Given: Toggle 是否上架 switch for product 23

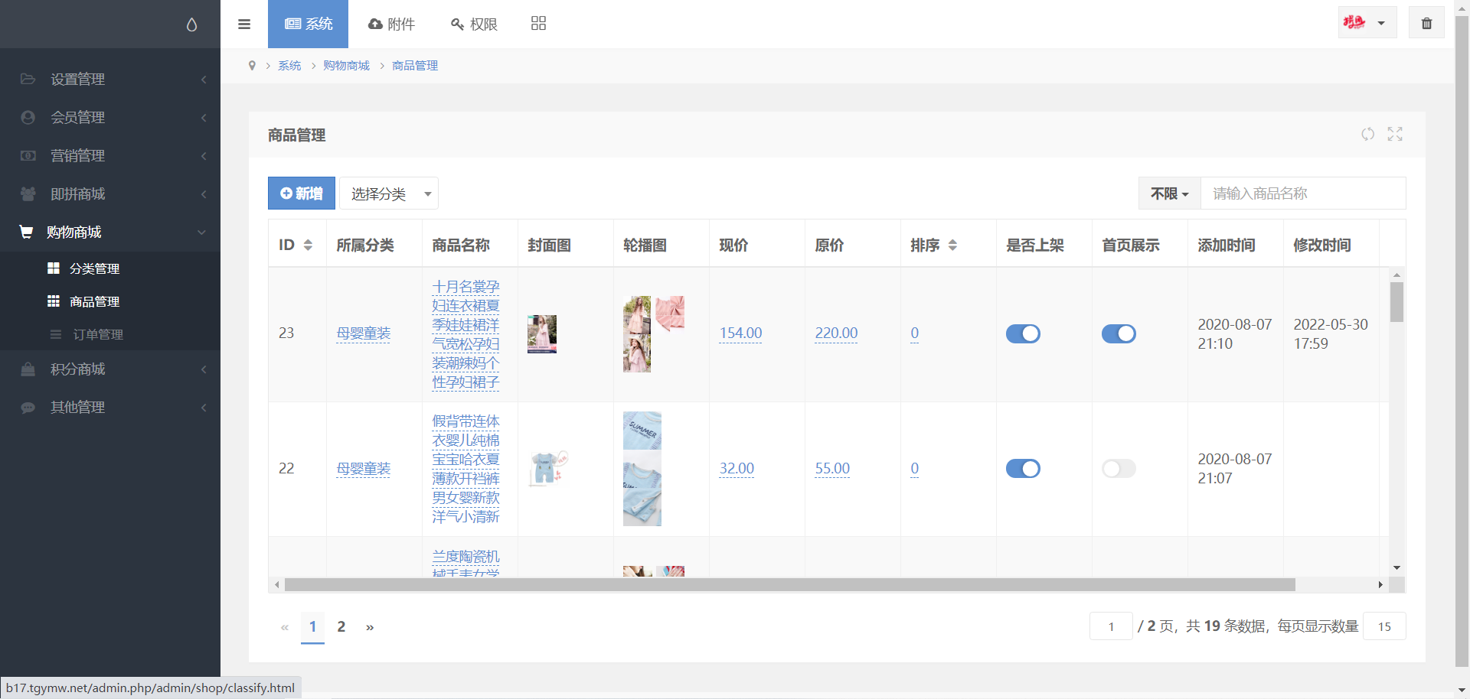Looking at the screenshot, I should 1023,333.
